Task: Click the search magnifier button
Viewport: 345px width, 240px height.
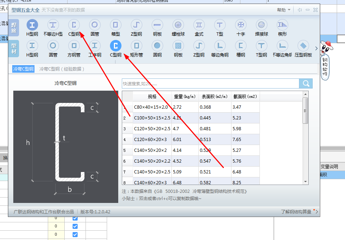Action: click(x=306, y=83)
